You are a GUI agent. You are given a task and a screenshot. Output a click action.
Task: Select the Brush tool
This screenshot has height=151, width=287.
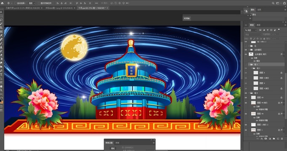coord(1,43)
